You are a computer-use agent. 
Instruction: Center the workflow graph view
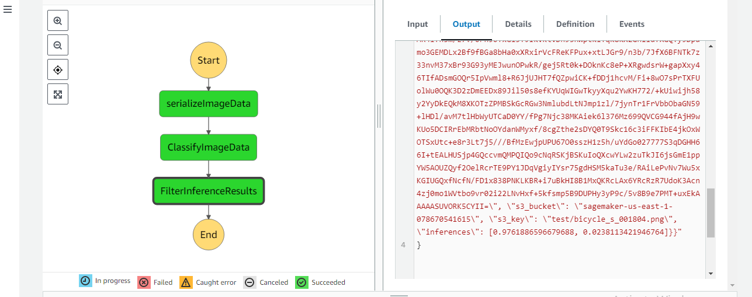[58, 70]
